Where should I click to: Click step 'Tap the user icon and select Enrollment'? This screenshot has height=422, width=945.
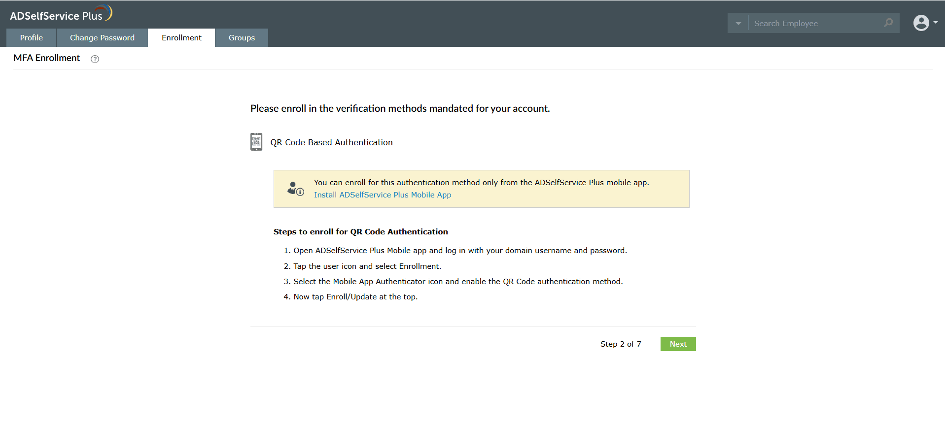pos(367,266)
